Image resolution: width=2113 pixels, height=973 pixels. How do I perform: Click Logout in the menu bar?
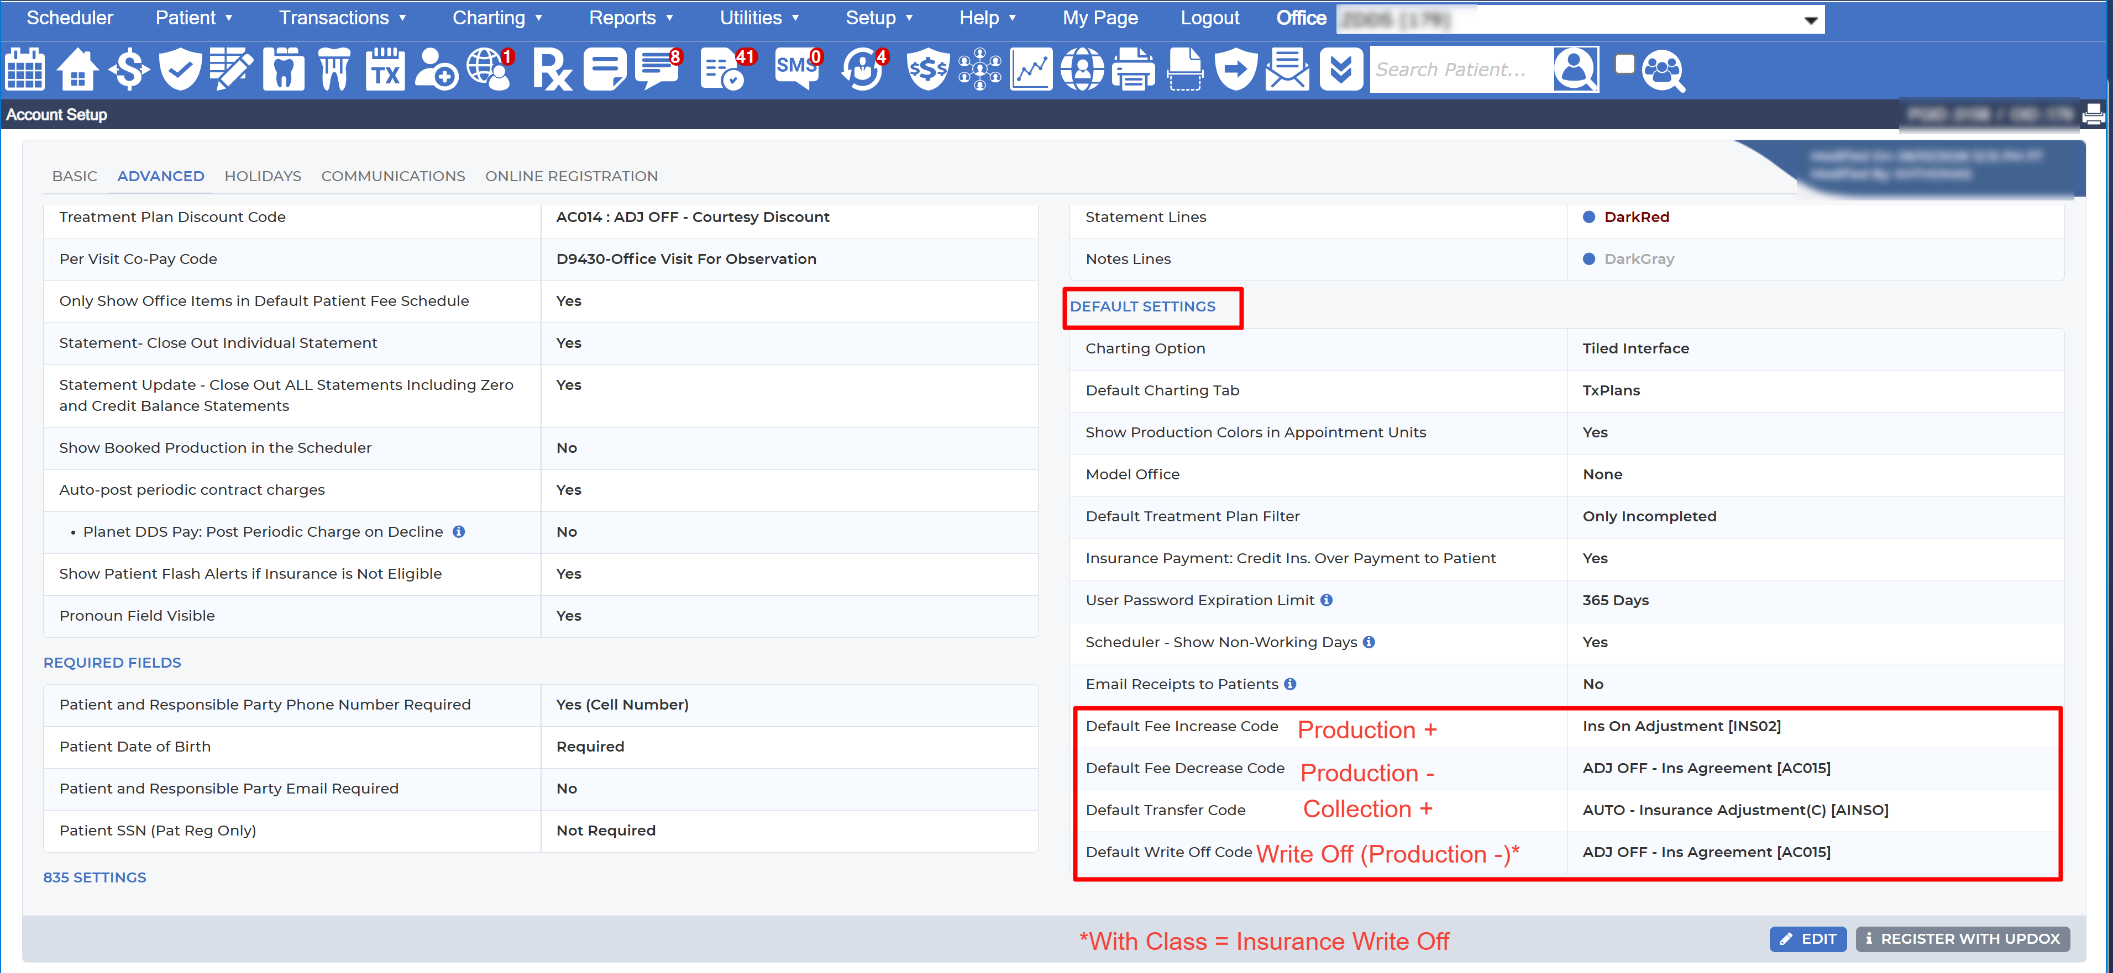click(x=1210, y=18)
